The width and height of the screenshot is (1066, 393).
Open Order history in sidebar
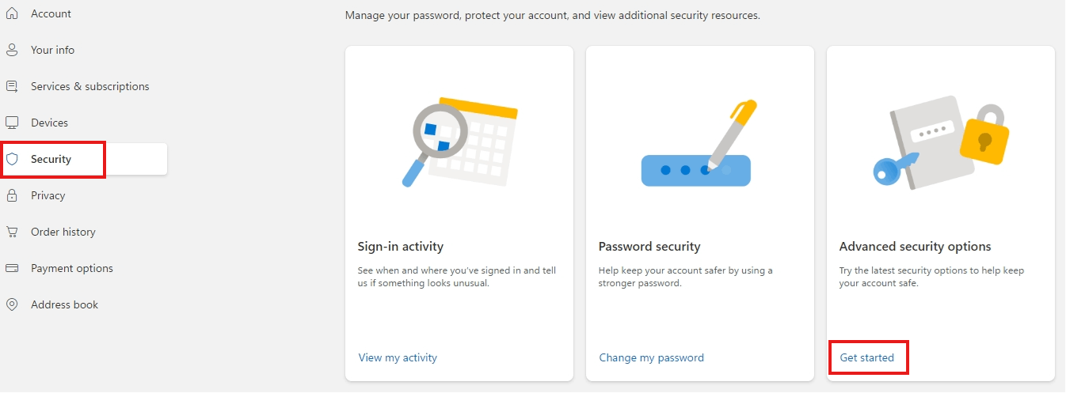[63, 232]
